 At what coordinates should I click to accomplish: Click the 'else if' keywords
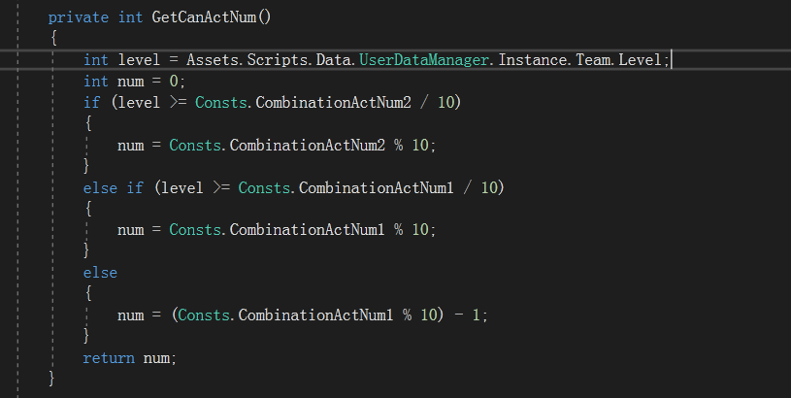click(x=114, y=188)
